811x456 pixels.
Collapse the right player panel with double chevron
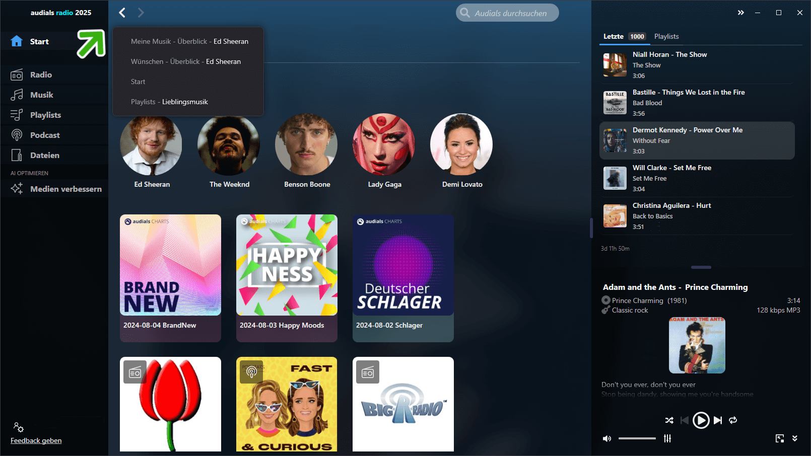click(x=740, y=13)
